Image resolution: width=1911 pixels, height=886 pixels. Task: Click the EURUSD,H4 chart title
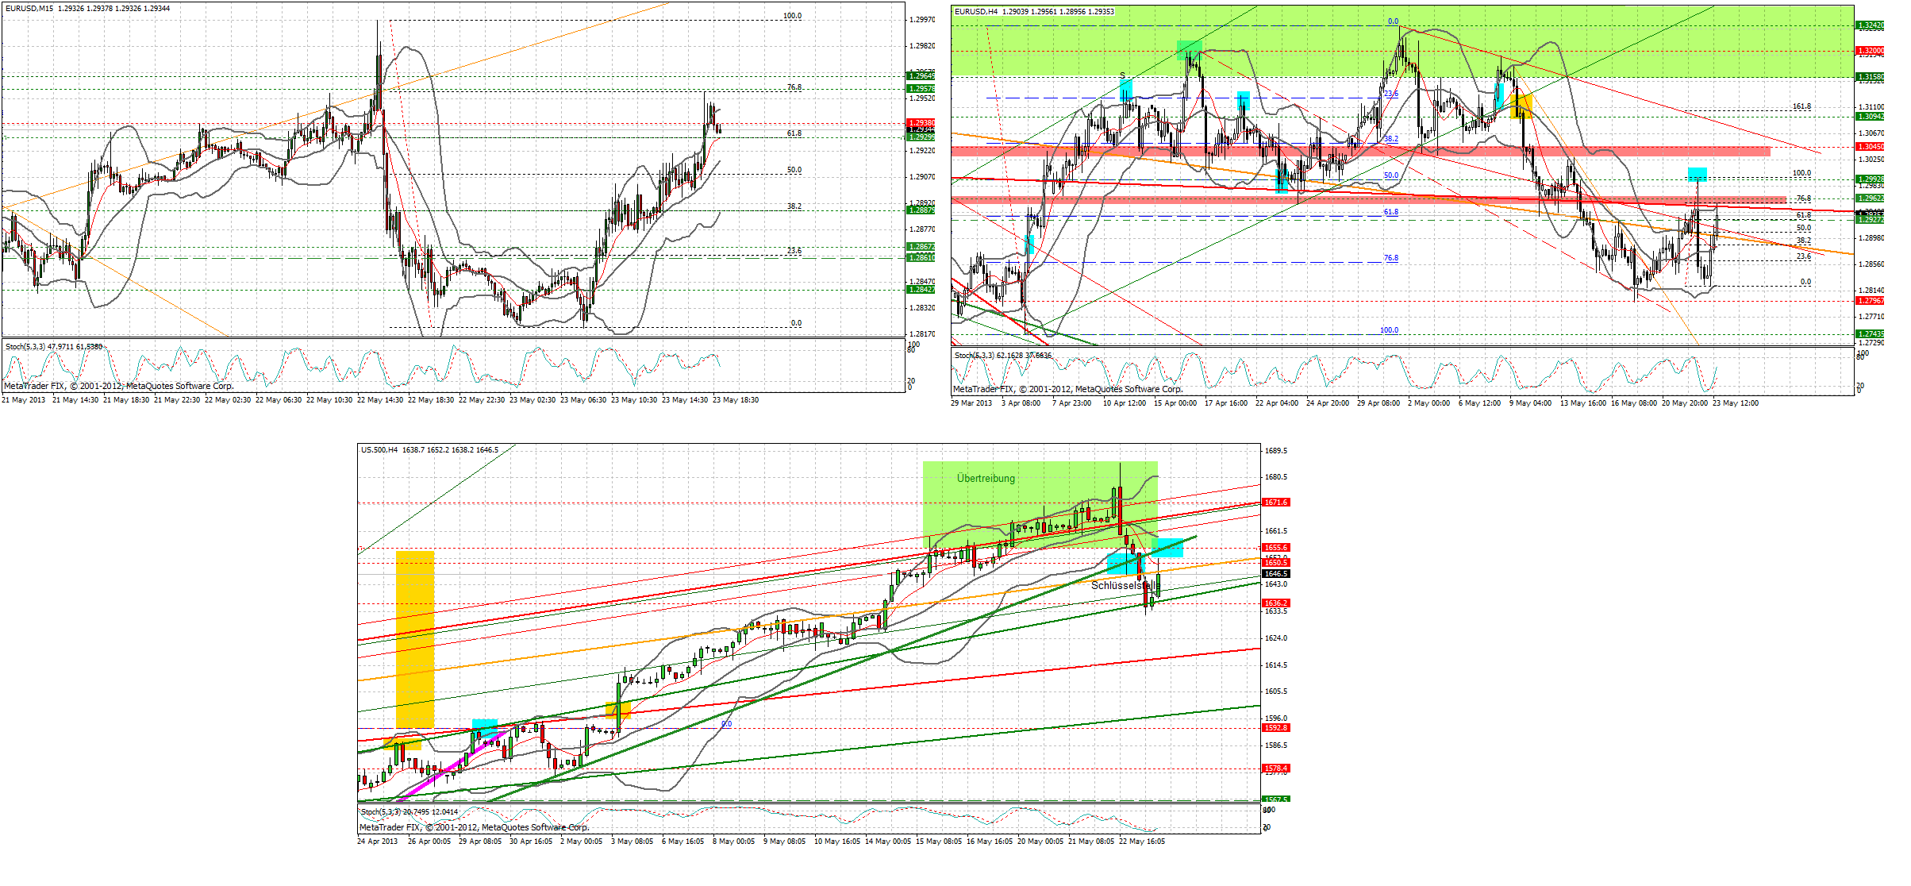click(976, 12)
